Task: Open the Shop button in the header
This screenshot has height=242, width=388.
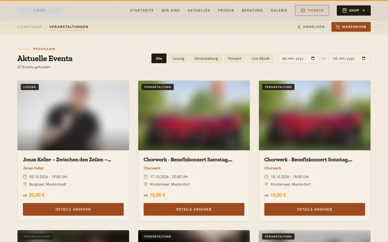Action: (x=354, y=10)
